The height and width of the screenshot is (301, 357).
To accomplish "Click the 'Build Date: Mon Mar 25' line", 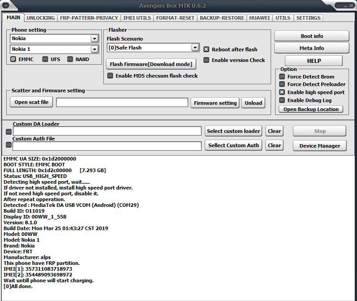I will (x=56, y=228).
